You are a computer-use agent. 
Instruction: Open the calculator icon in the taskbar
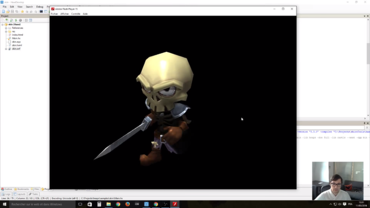point(99,204)
